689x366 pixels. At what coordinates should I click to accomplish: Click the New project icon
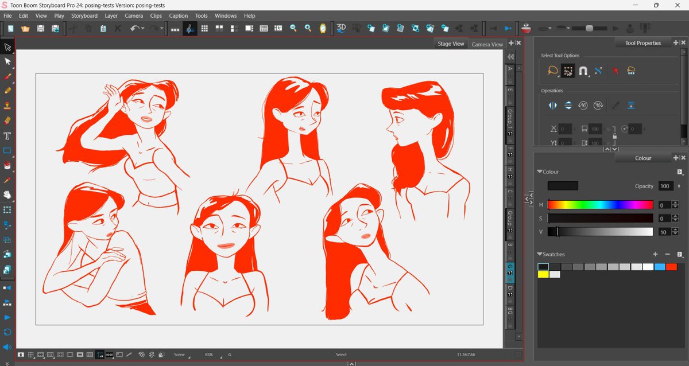10,28
